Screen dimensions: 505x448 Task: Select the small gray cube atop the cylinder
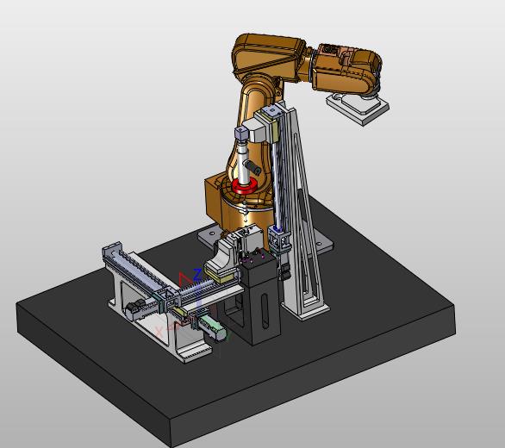click(242, 133)
